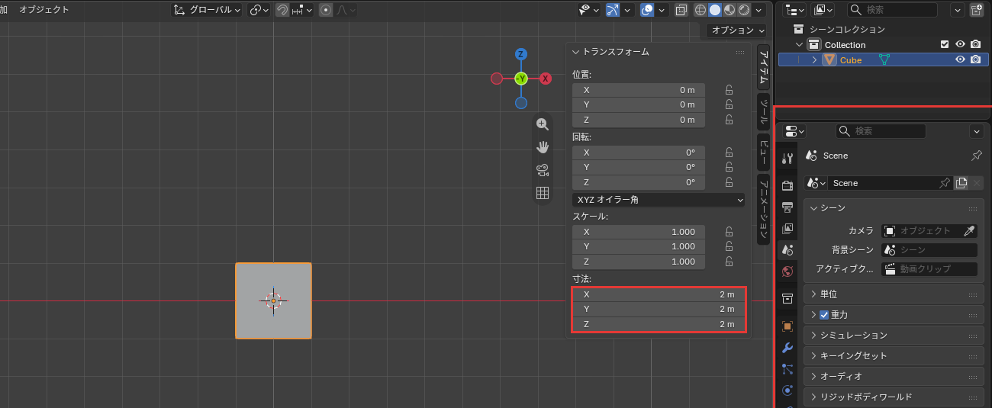Screen dimensions: 992x408
Task: Click the new collection icon in outliner
Action: click(x=977, y=10)
